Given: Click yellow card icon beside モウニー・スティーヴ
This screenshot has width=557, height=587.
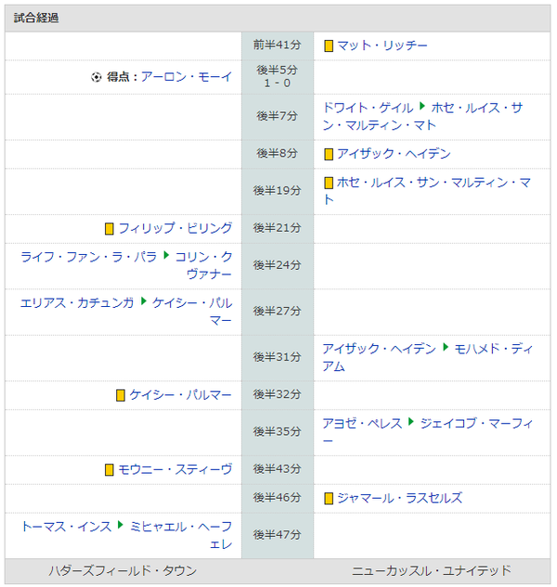Looking at the screenshot, I should (x=109, y=470).
